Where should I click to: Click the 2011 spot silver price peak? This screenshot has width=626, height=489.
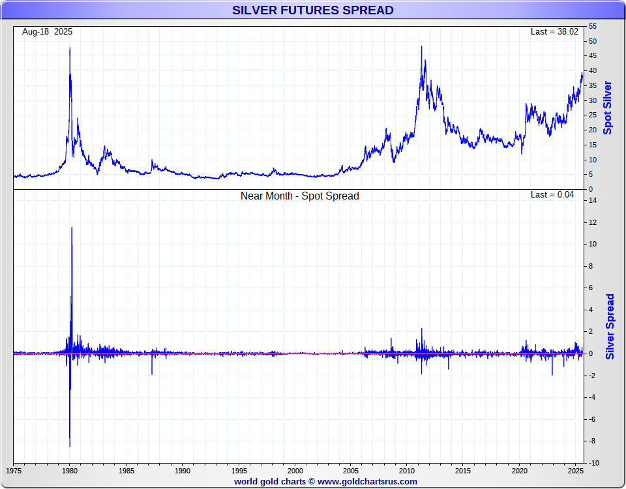422,47
